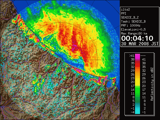This screenshot has width=160, height=120.
Task: Click the '---' legend top entry
Action: click(143, 56)
